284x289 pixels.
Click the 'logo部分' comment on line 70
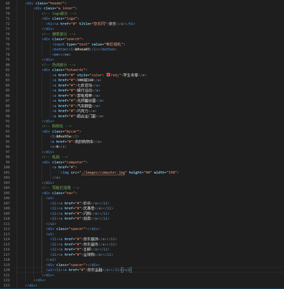[59, 13]
